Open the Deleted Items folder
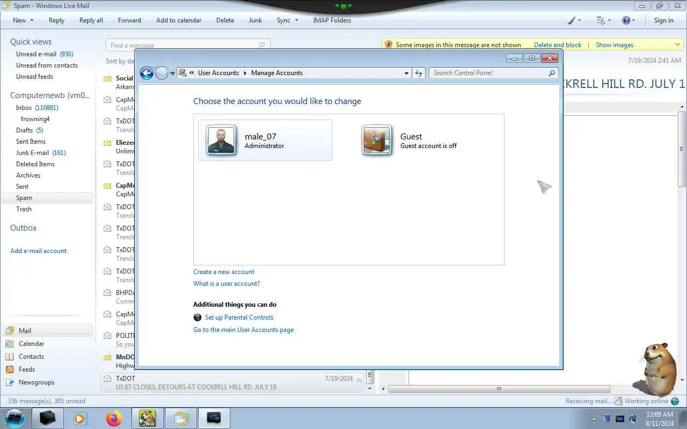 coord(35,164)
